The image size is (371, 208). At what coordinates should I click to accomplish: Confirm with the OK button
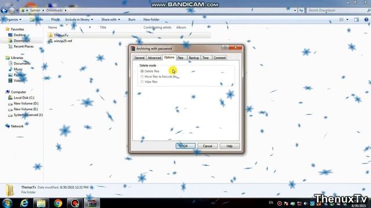pos(185,146)
